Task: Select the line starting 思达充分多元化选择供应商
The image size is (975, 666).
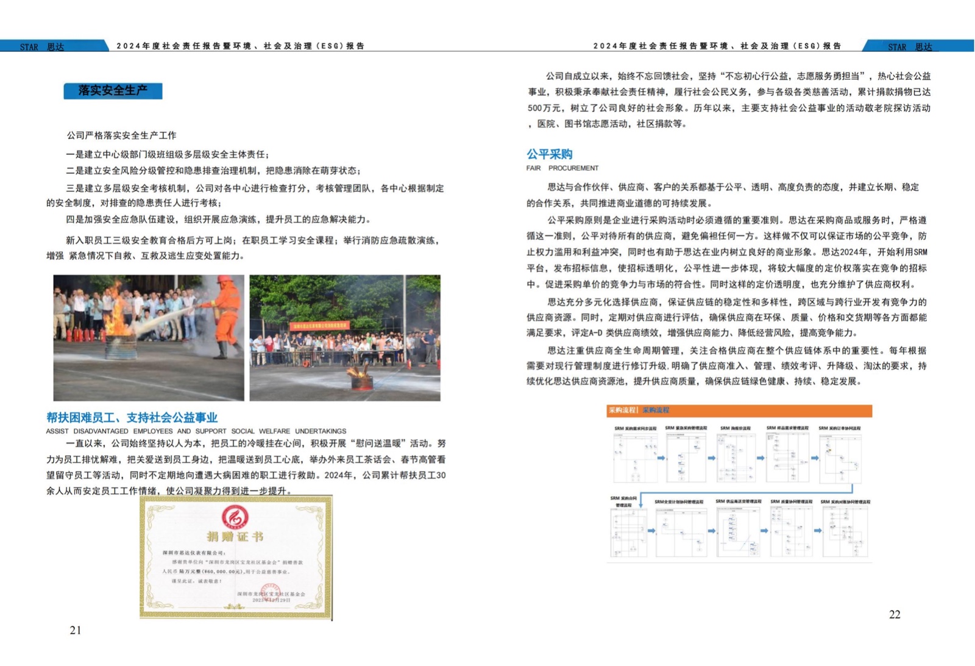Action: tap(737, 302)
